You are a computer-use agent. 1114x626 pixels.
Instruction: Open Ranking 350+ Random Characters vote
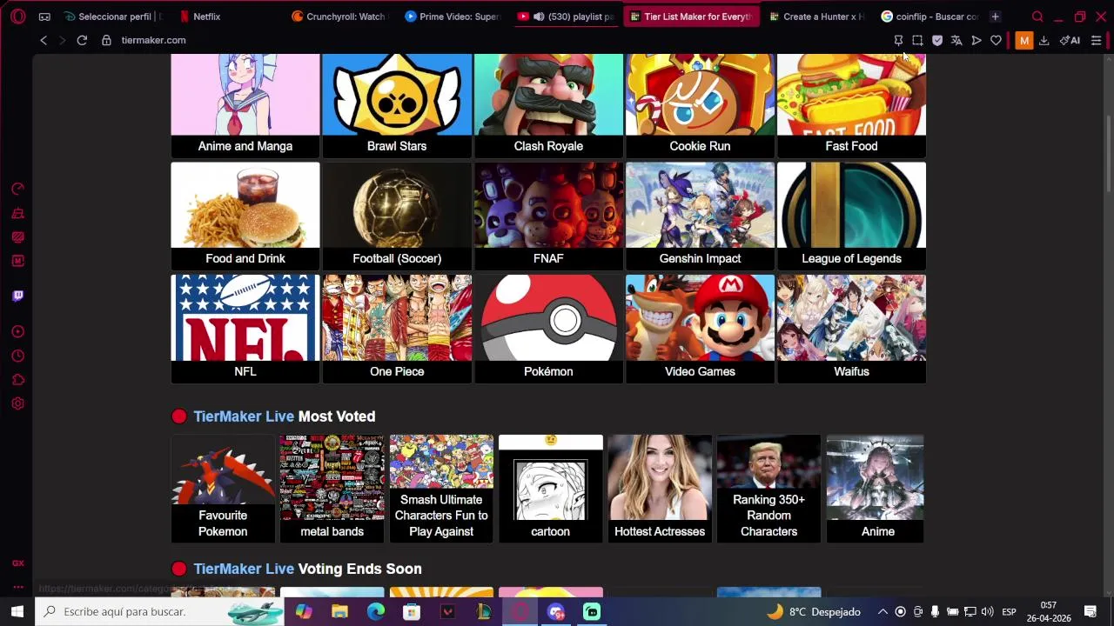768,489
